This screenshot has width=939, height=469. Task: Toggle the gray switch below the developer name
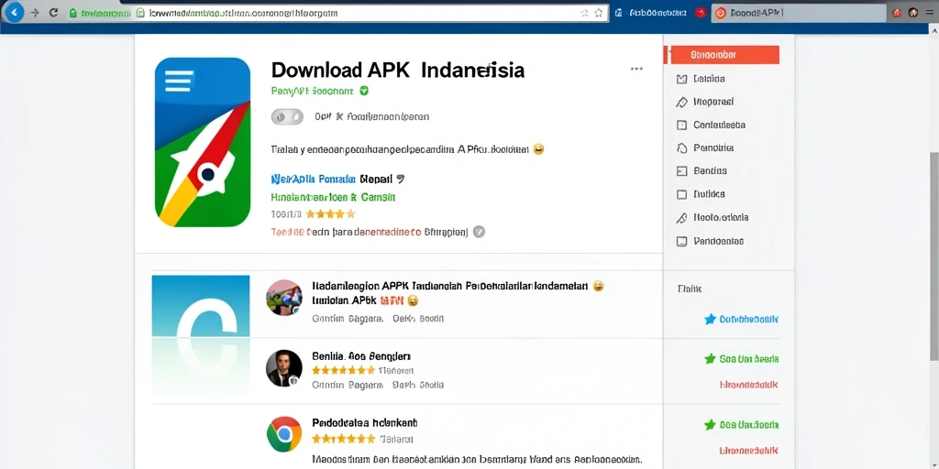[x=287, y=116]
